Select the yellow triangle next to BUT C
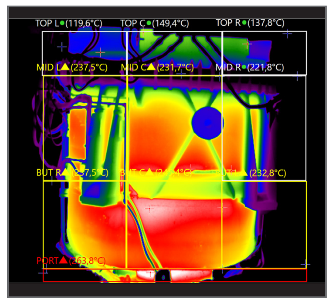 149,172
